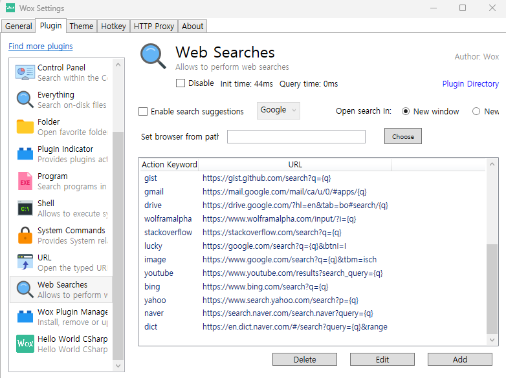Select the lucky search row
Viewport: 506px width, 378px height.
pyautogui.click(x=313, y=246)
